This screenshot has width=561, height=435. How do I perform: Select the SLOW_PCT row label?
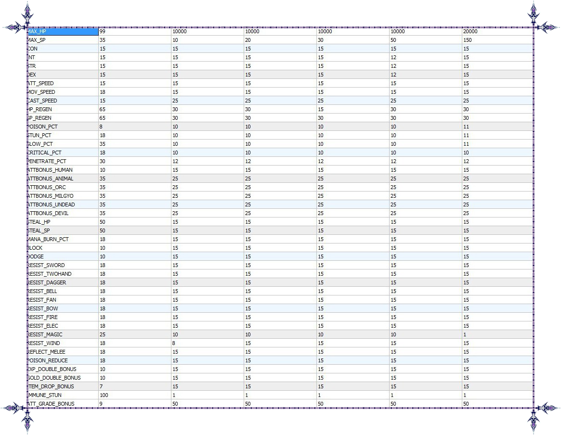click(x=40, y=144)
